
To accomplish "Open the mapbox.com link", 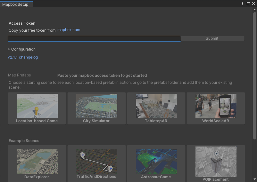I will (x=69, y=30).
